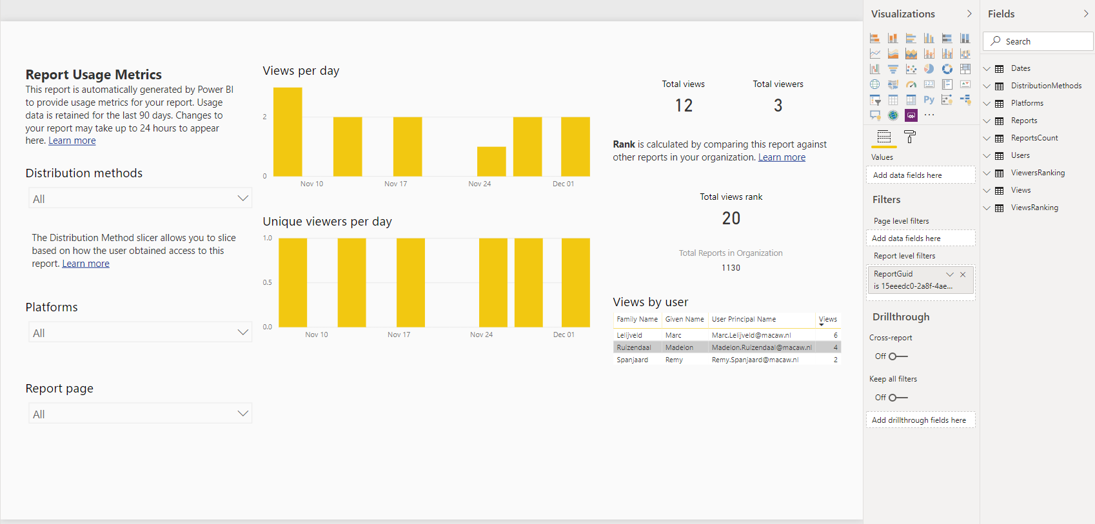This screenshot has width=1095, height=524.
Task: Add a Python visual
Action: click(x=929, y=100)
